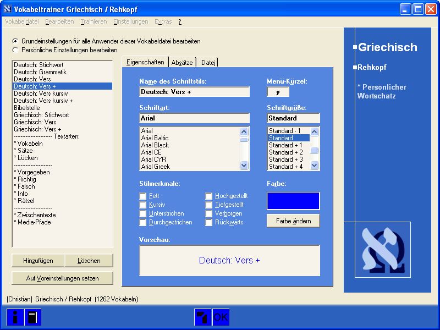Select Arial CYR in font list
This screenshot has width=440, height=330.
[x=190, y=159]
